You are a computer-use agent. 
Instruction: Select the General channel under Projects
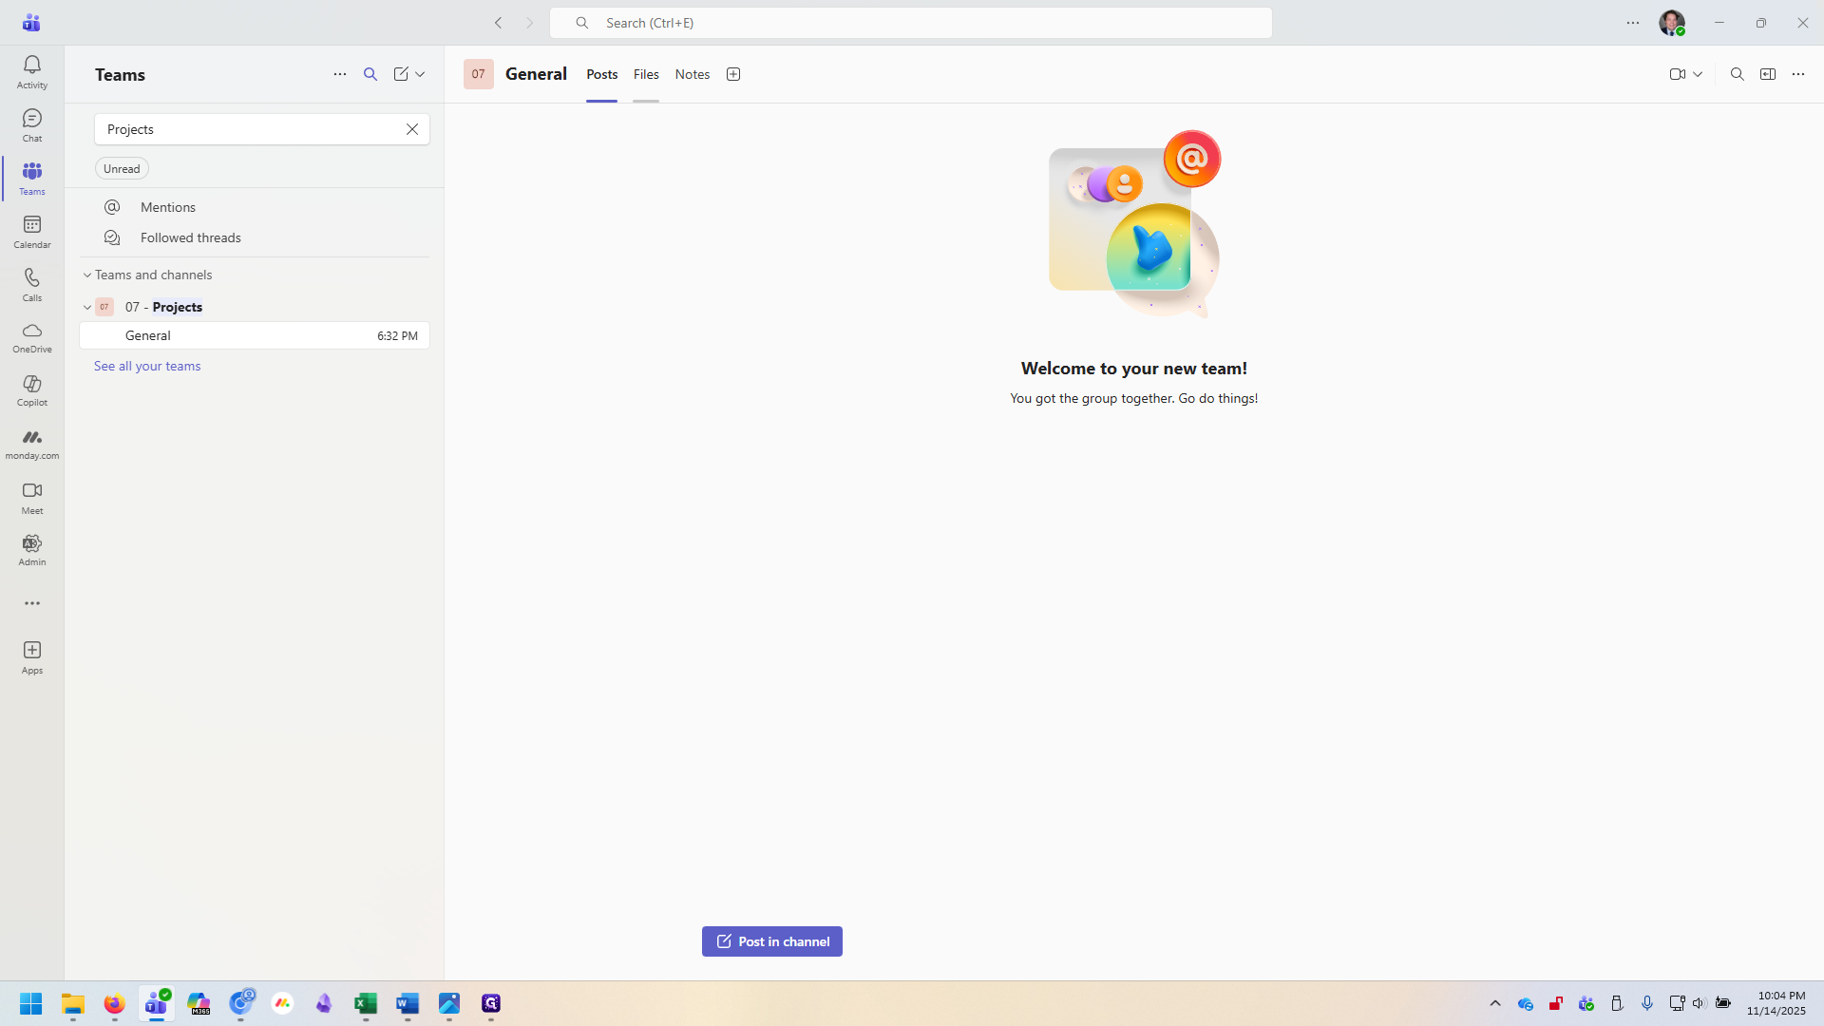click(148, 335)
